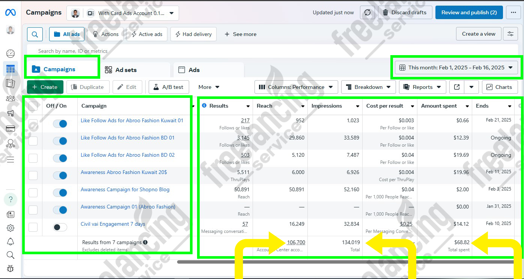Toggle off Awareness Campaign for Shopno Blog
This screenshot has height=279, width=524.
60,193
